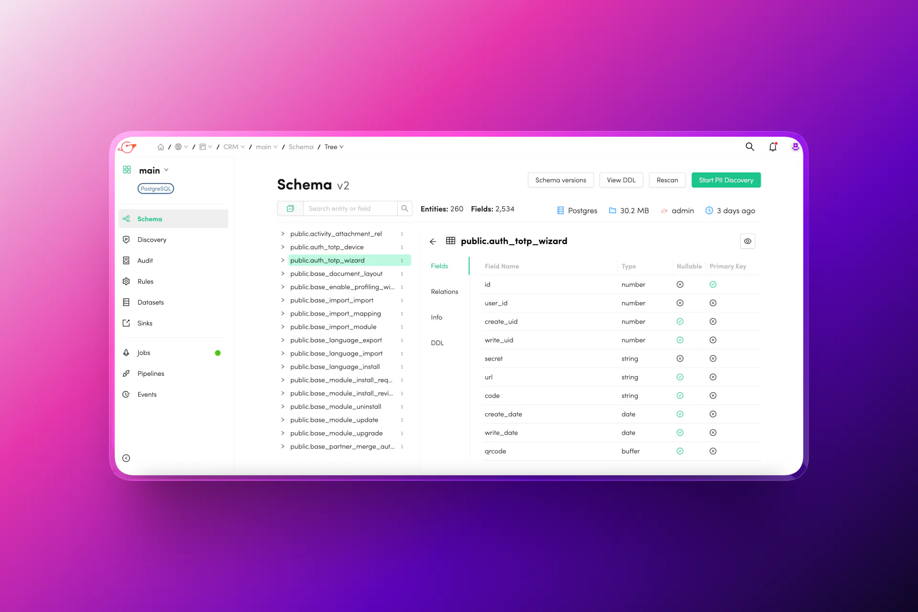Screen dimensions: 918x612
Task: Open the notifications bell
Action: (x=773, y=147)
